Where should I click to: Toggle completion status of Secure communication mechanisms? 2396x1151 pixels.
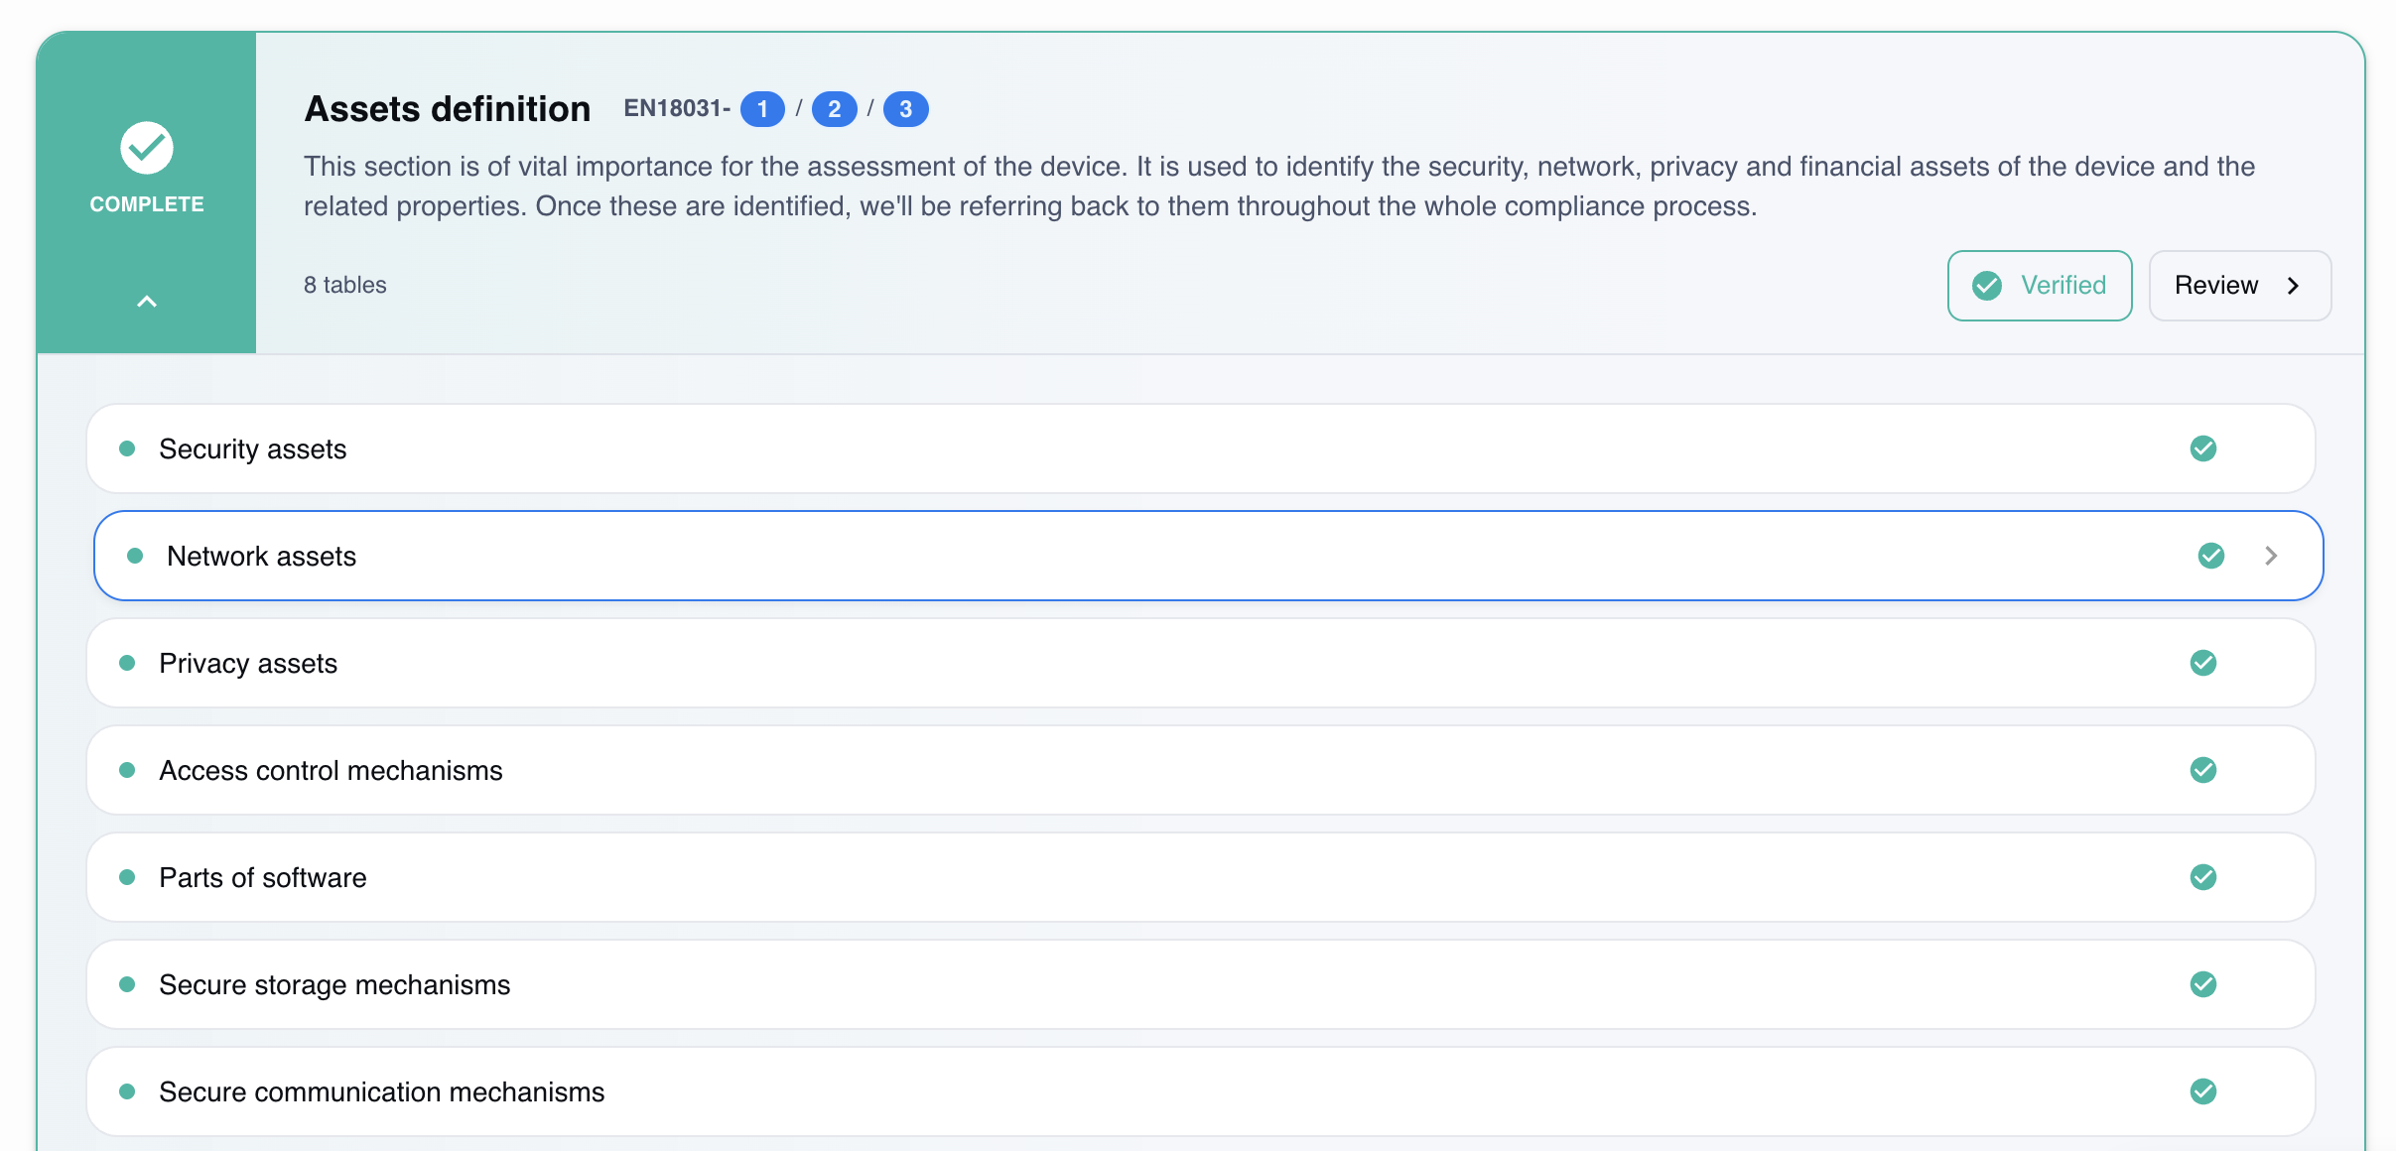[2203, 1091]
